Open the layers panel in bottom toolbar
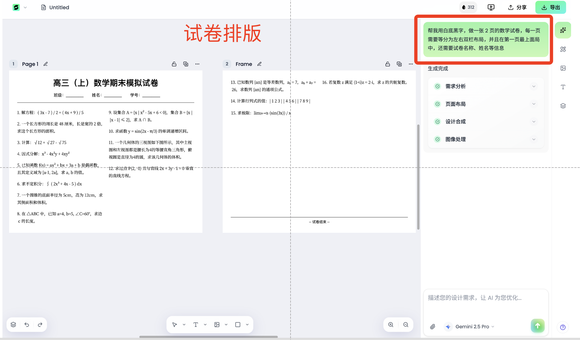This screenshot has height=340, width=580. point(13,324)
